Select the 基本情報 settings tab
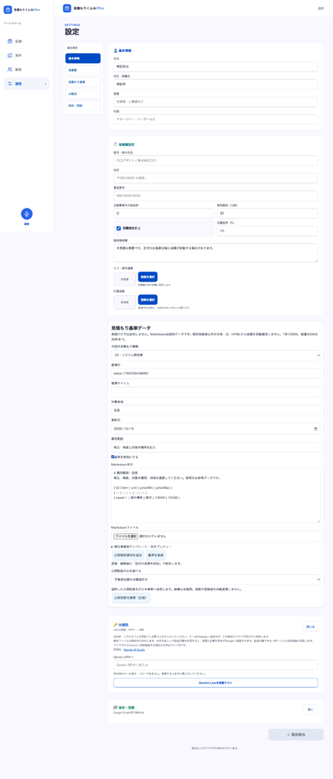The image size is (333, 779). 83,59
